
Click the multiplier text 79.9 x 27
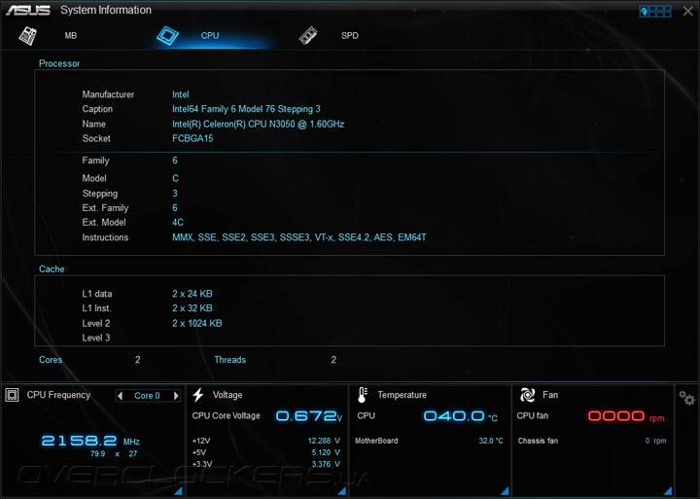pyautogui.click(x=114, y=454)
